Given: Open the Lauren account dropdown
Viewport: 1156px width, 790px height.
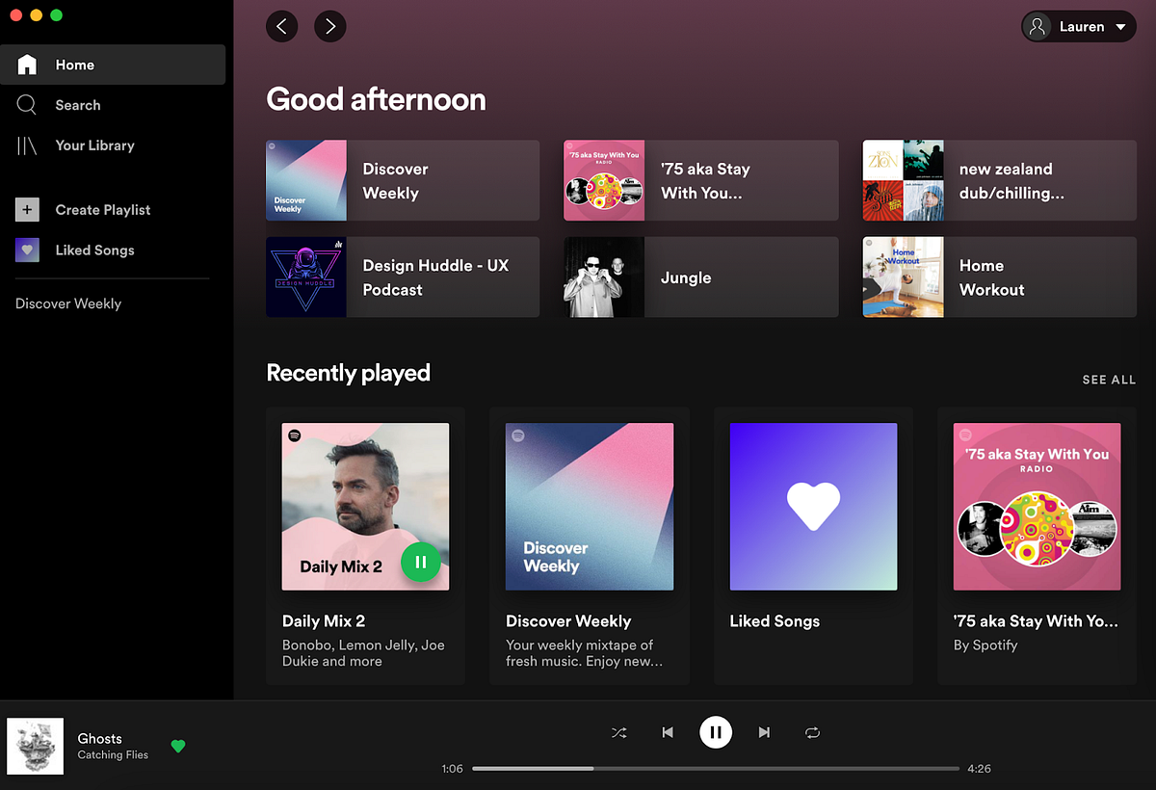Looking at the screenshot, I should pos(1078,26).
